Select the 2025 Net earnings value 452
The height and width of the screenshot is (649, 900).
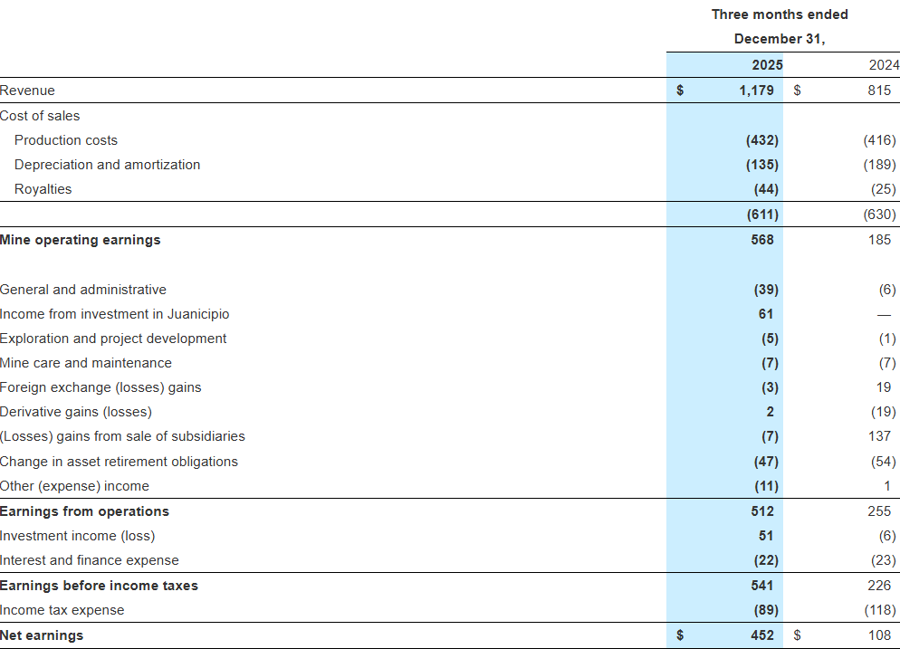point(761,635)
